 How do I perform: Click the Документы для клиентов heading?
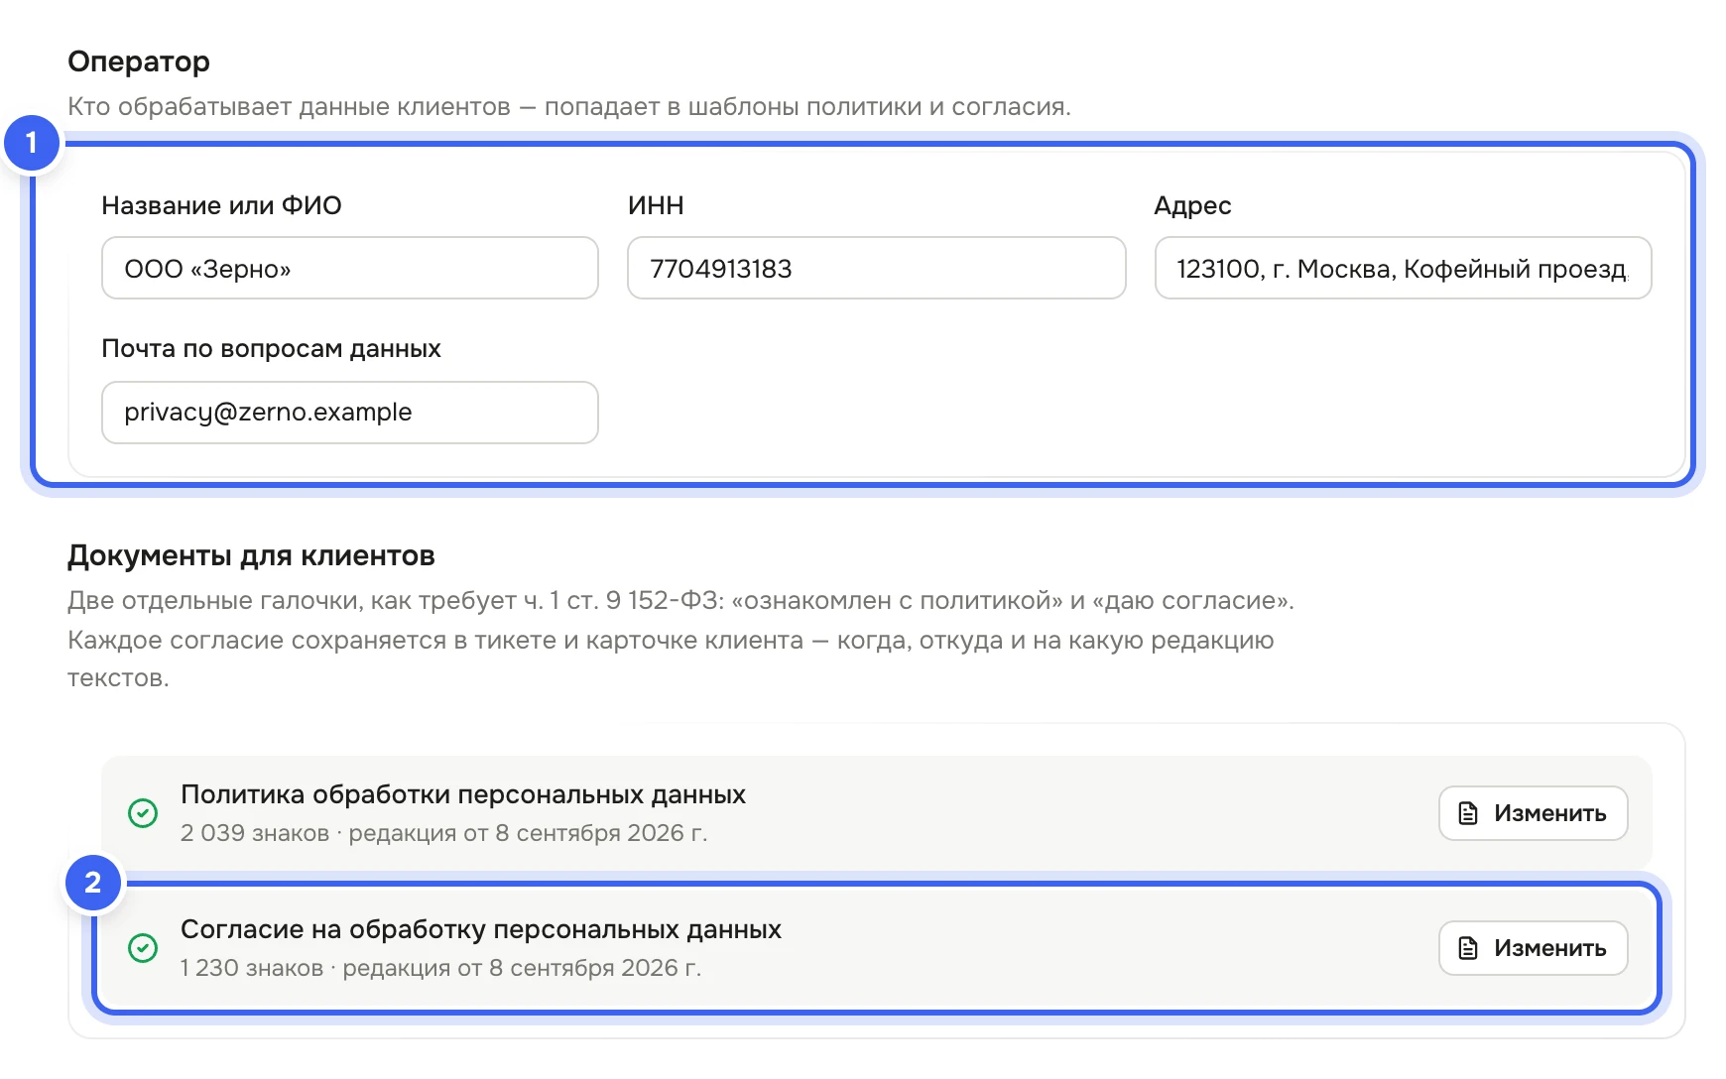(x=251, y=555)
